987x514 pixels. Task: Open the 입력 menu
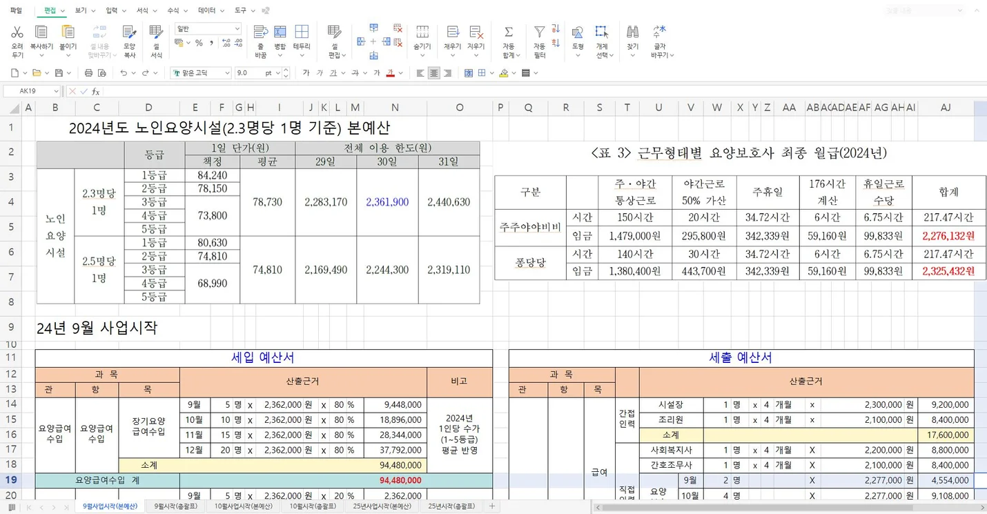(x=111, y=10)
